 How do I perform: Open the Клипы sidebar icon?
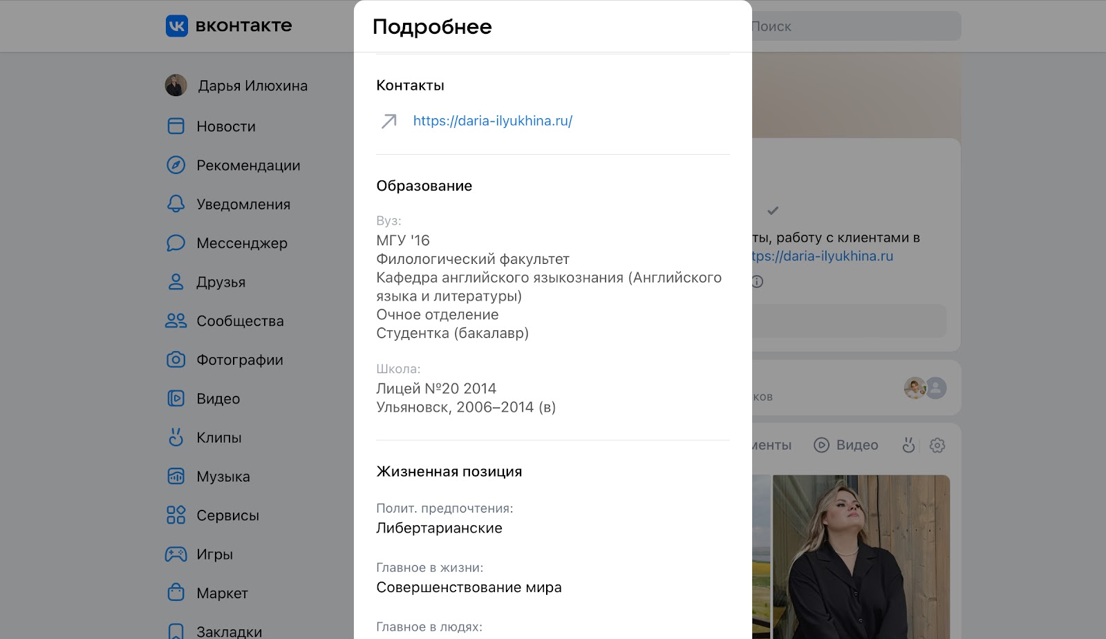(x=176, y=437)
